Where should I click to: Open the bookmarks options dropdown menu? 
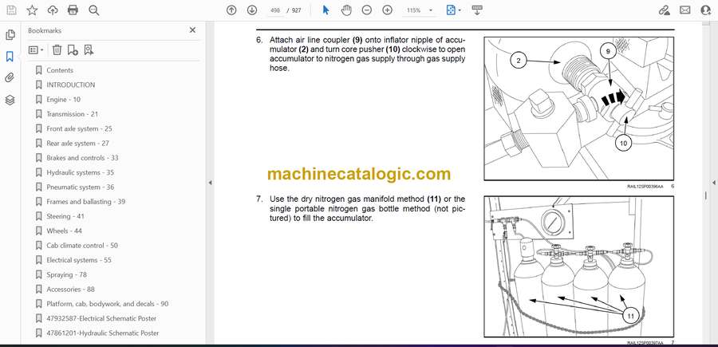(x=37, y=49)
